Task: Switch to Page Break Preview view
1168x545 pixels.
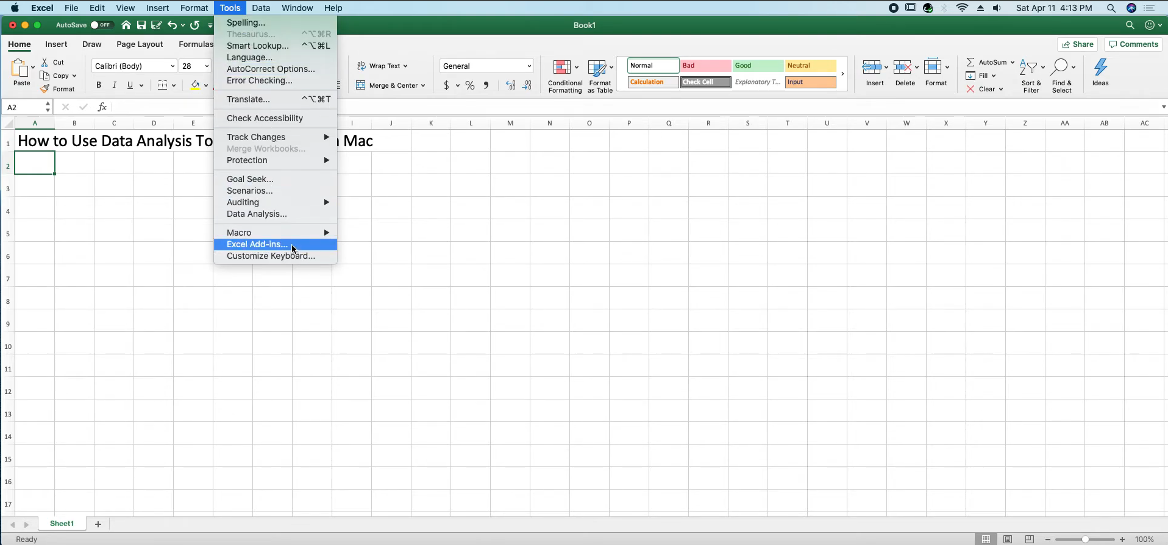Action: point(1030,539)
